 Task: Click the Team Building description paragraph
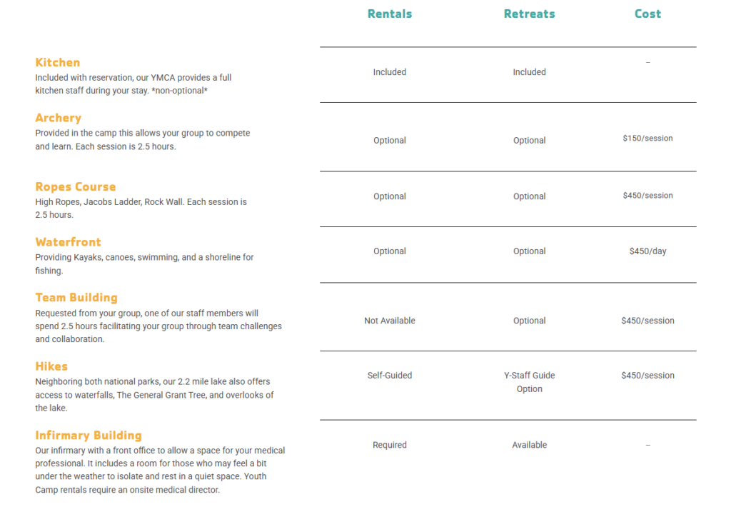(x=158, y=326)
